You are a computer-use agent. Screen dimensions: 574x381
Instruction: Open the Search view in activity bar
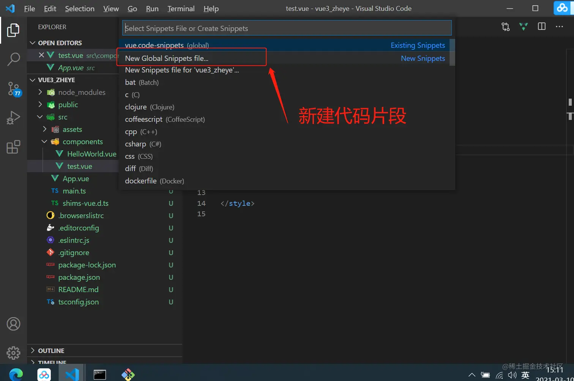(x=13, y=59)
